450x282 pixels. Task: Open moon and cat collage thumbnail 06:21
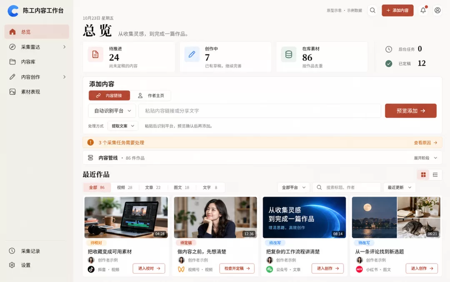396,217
